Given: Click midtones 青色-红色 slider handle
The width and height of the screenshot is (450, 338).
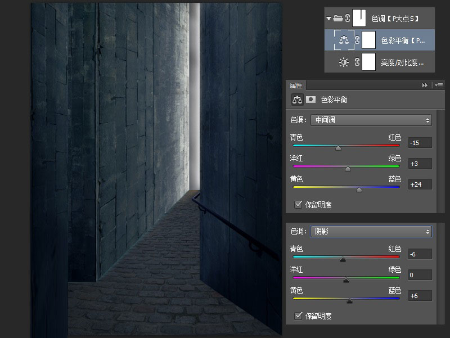Looking at the screenshot, I should (x=339, y=148).
